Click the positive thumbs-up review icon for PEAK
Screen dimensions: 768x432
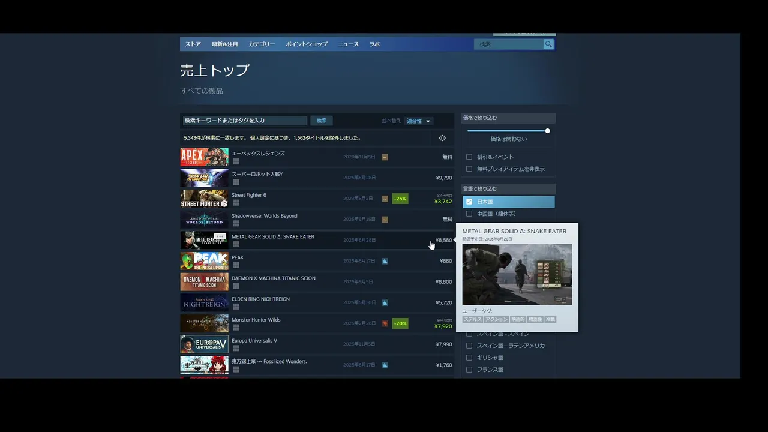385,261
